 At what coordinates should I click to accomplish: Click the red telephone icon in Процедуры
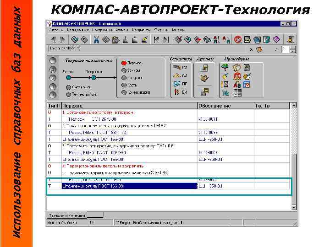click(x=237, y=76)
